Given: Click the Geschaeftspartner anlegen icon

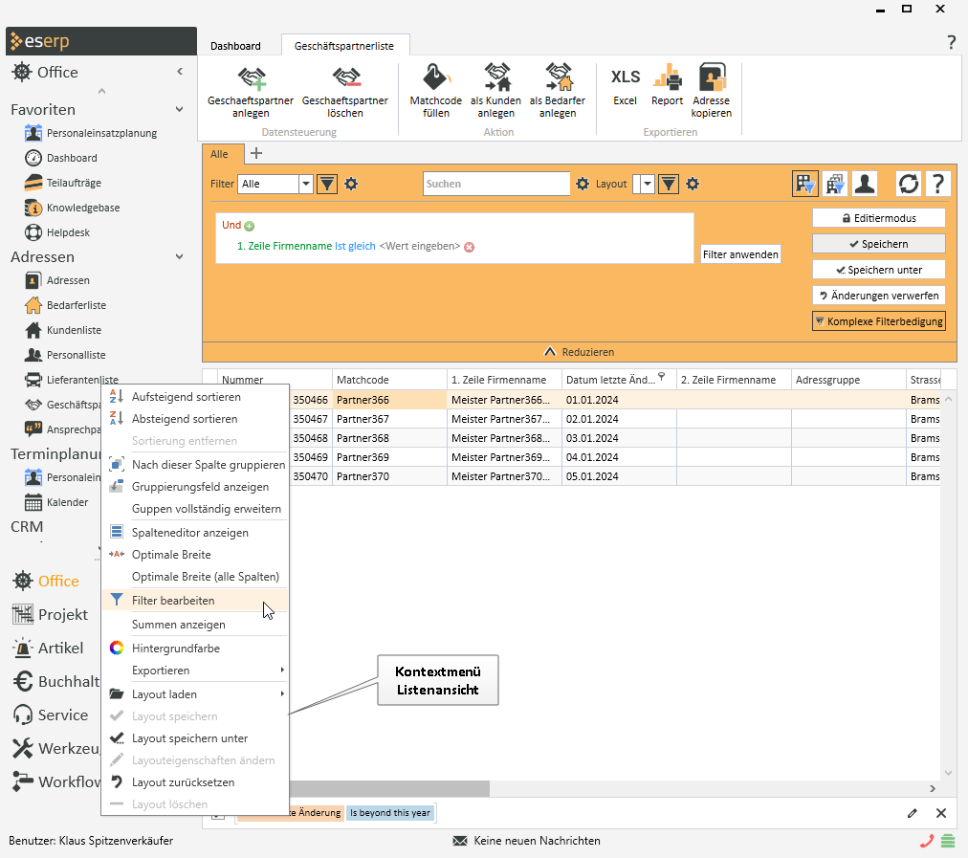Looking at the screenshot, I should click(251, 78).
